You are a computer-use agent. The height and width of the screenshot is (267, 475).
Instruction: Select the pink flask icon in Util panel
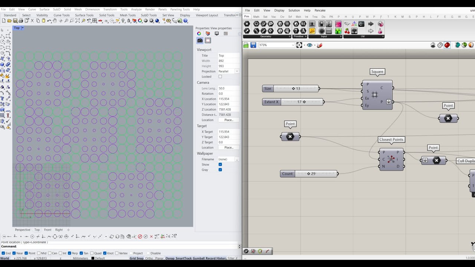(x=380, y=31)
